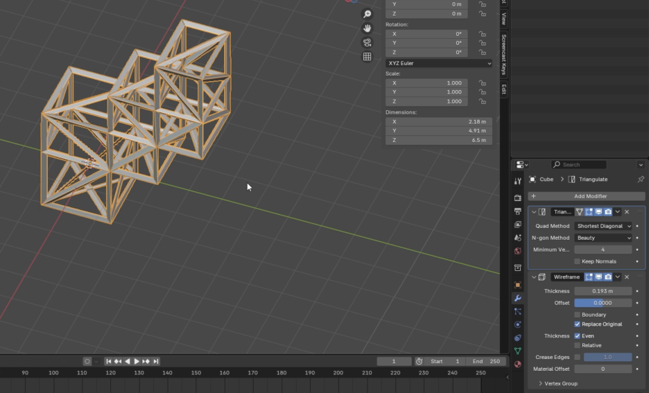
Task: Click the viewport zoom magnifier icon
Action: coord(367,14)
